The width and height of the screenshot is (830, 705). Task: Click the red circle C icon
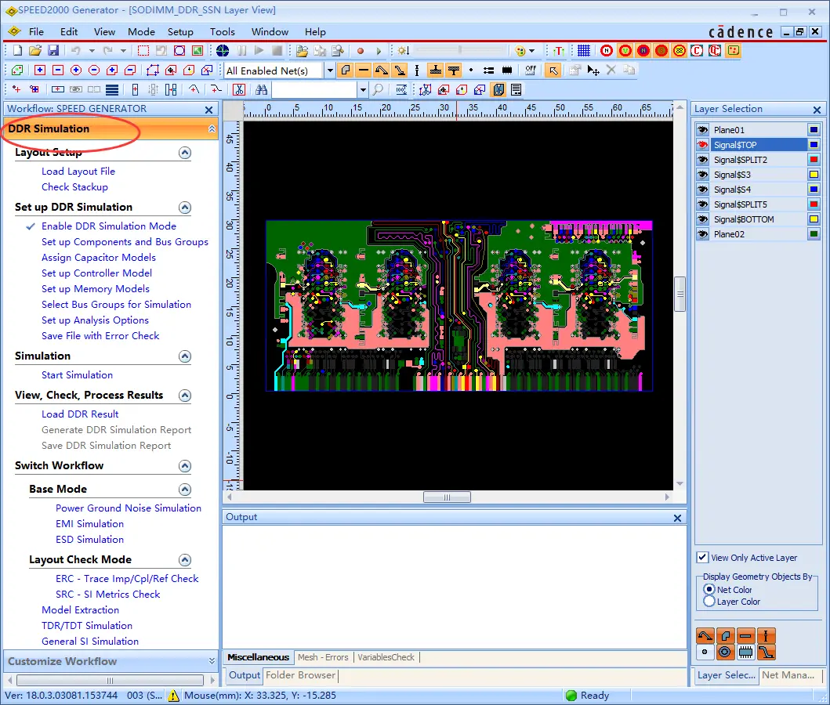click(x=697, y=51)
